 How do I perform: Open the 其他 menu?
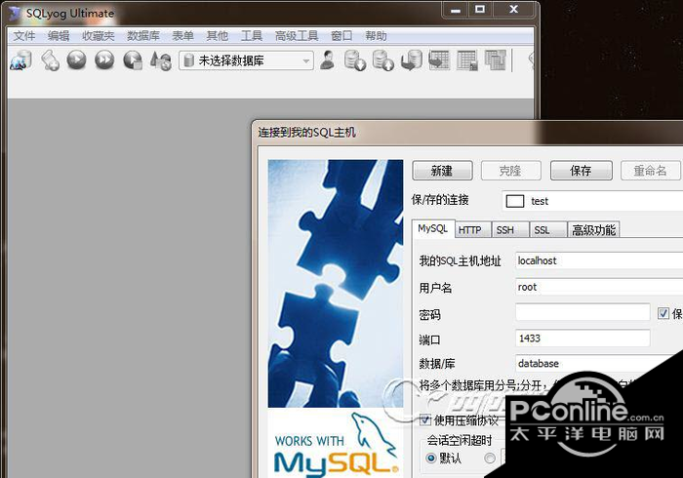coord(218,36)
